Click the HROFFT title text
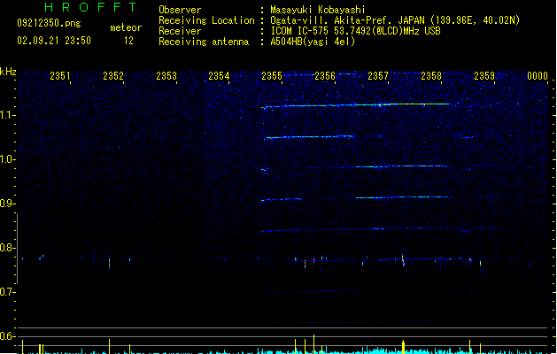Screen dimensions: 557x354 coord(90,7)
